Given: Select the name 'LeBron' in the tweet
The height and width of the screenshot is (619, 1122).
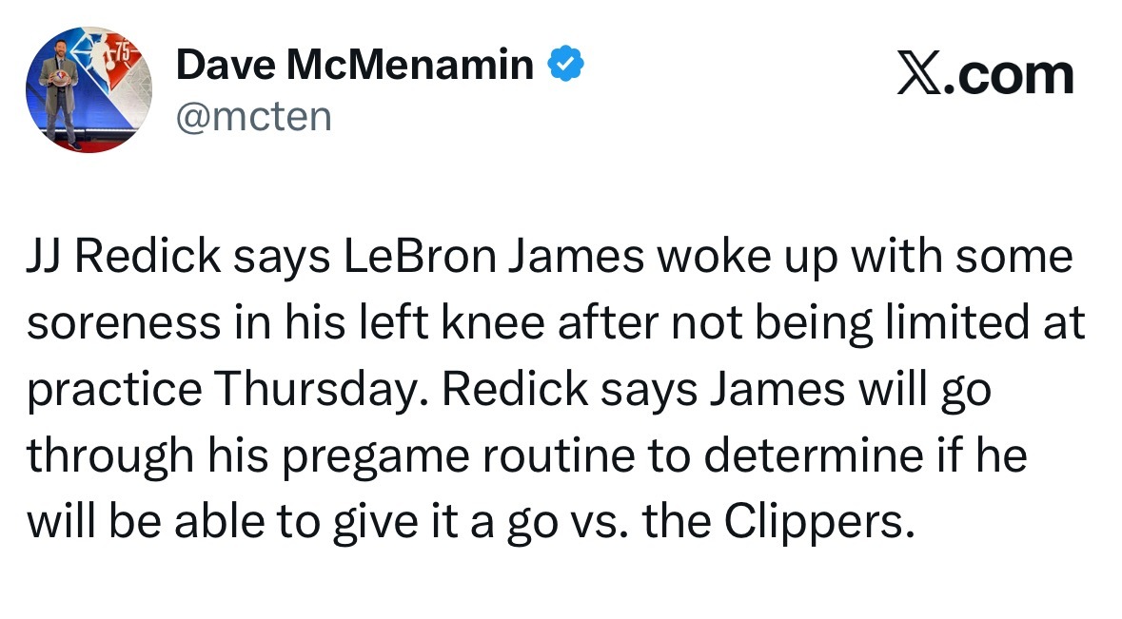Looking at the screenshot, I should (x=420, y=257).
